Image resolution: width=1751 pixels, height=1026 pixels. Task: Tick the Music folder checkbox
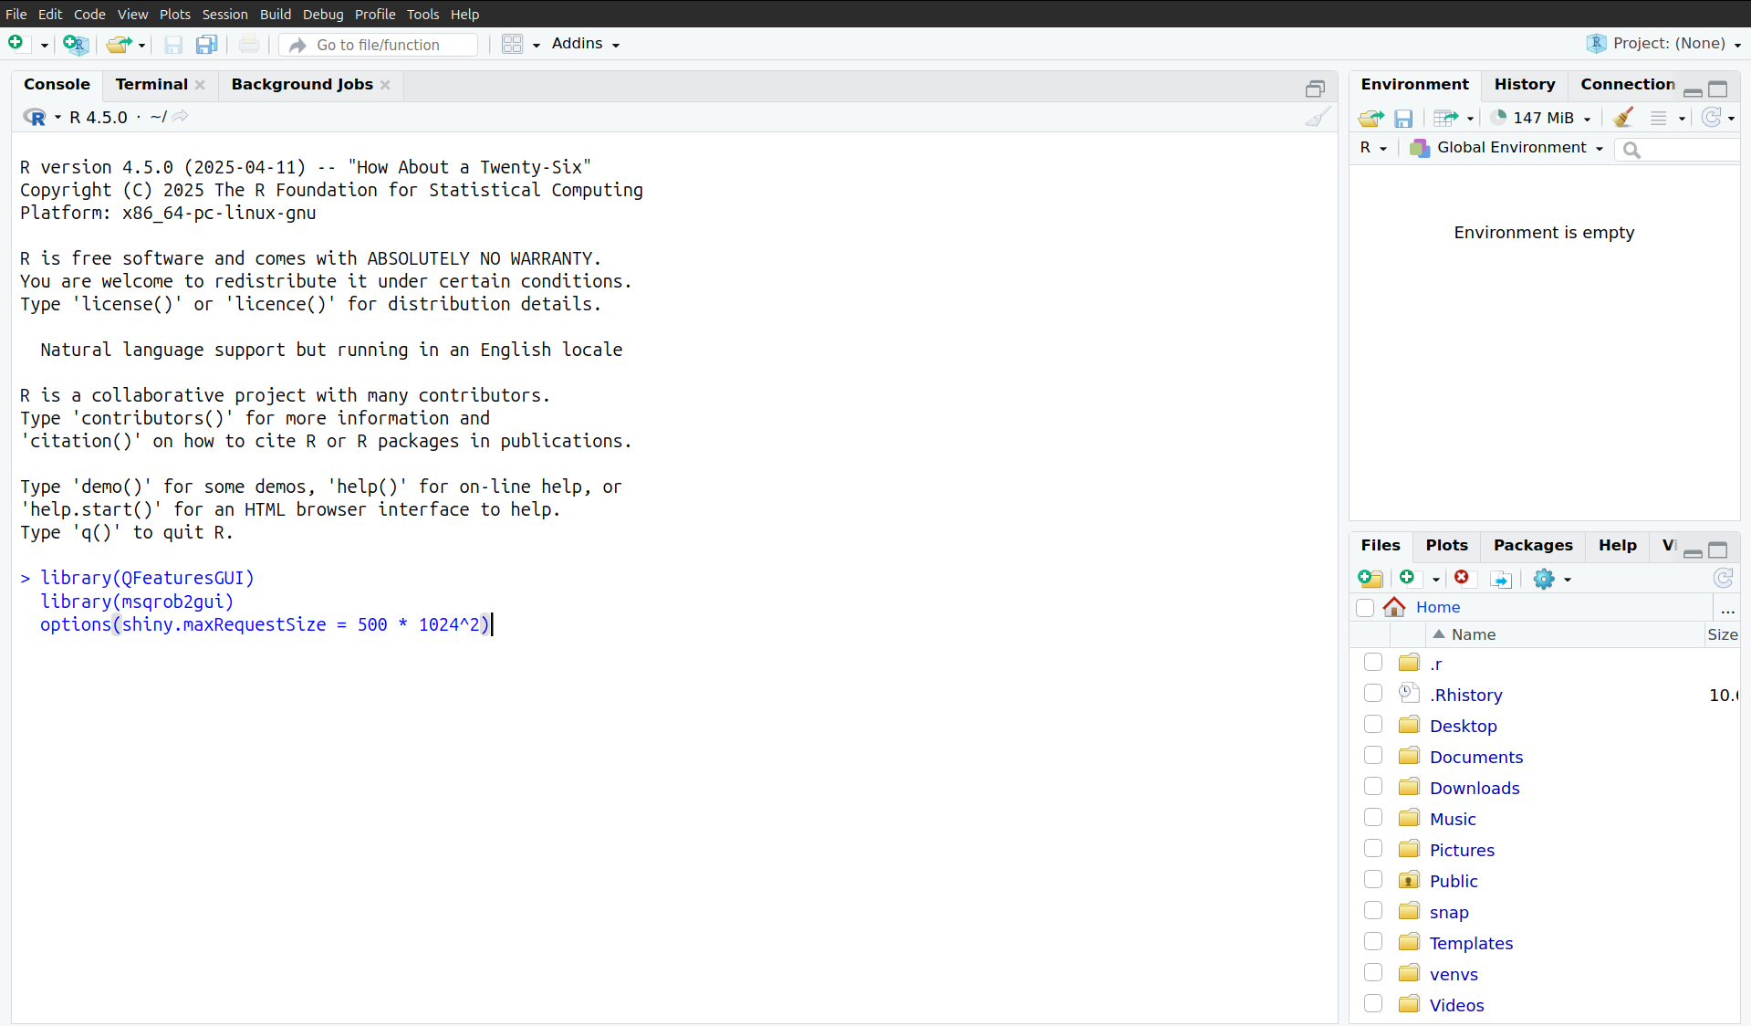coord(1373,817)
